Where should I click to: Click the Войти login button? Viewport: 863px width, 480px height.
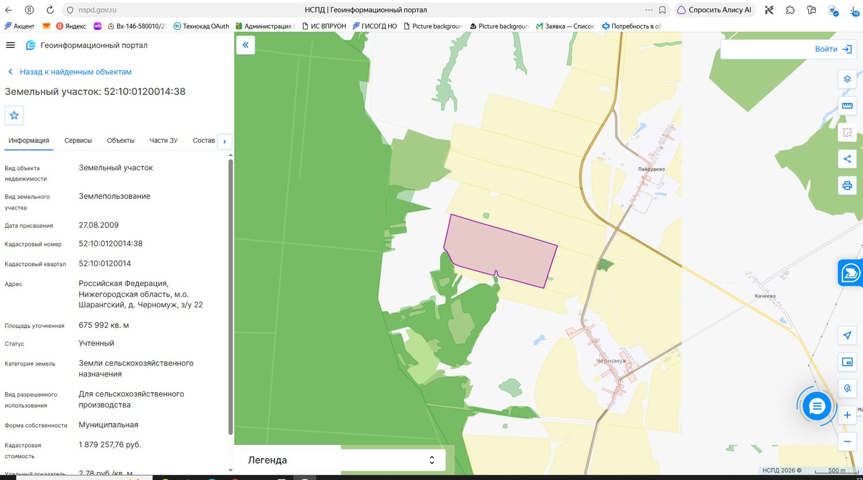point(833,49)
